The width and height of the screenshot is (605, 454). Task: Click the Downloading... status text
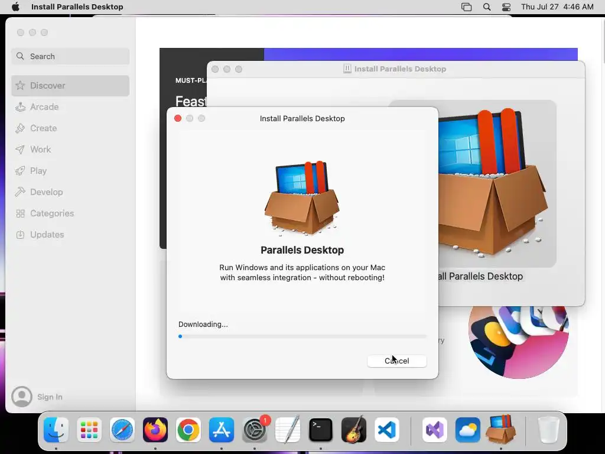click(203, 325)
